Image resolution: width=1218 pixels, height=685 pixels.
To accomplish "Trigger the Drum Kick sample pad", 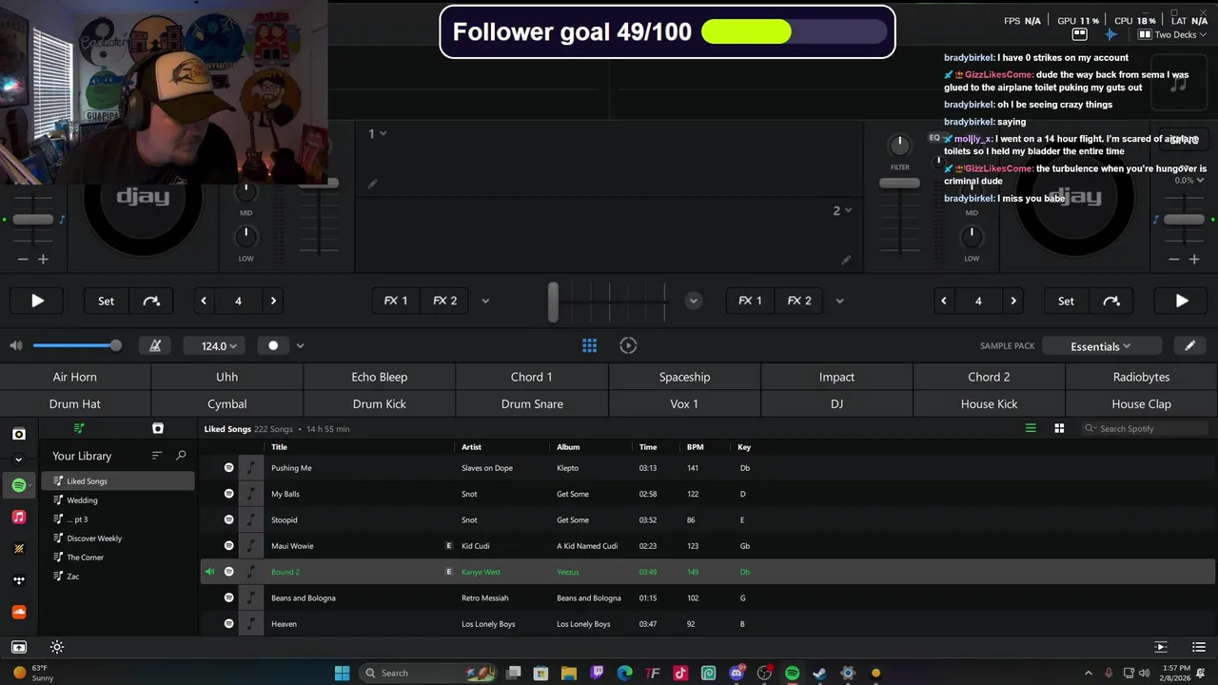I will [380, 403].
